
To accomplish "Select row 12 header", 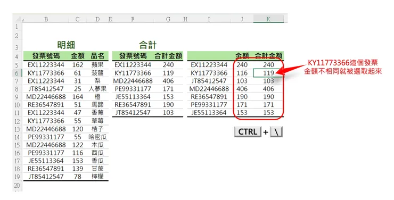I will (x=17, y=121).
